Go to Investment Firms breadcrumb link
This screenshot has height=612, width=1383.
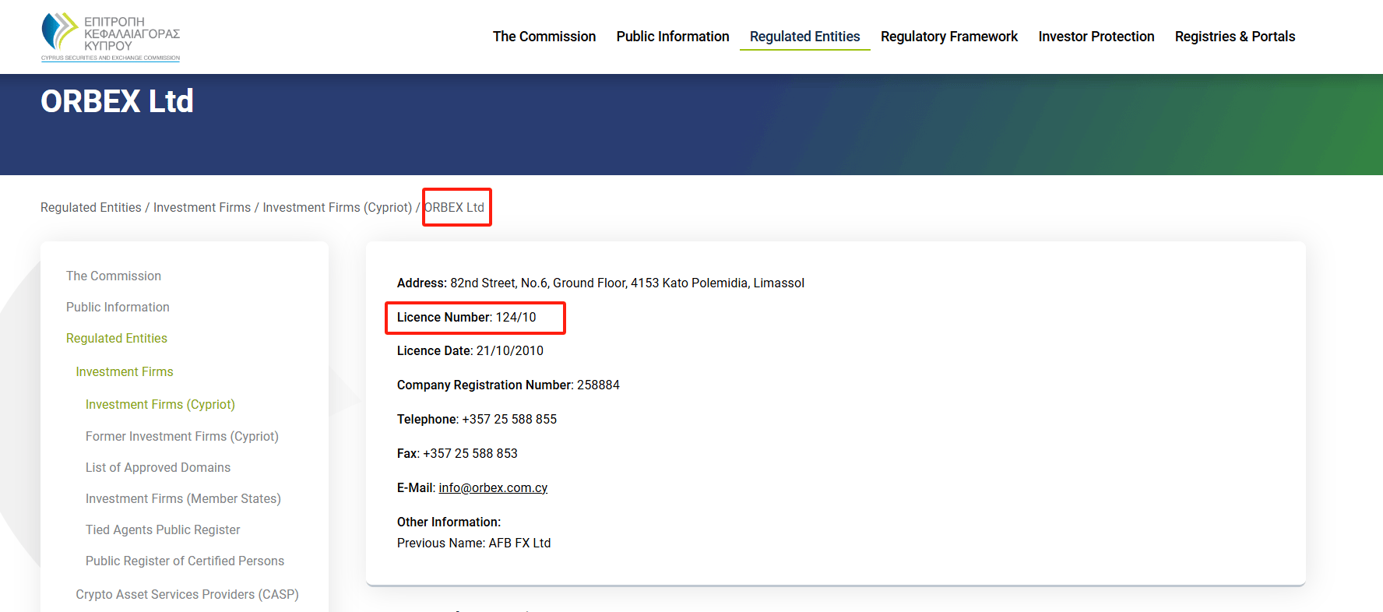pyautogui.click(x=202, y=207)
